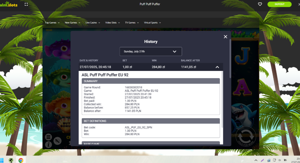
Task: Open Chrome from taskbar
Action: coord(21,160)
